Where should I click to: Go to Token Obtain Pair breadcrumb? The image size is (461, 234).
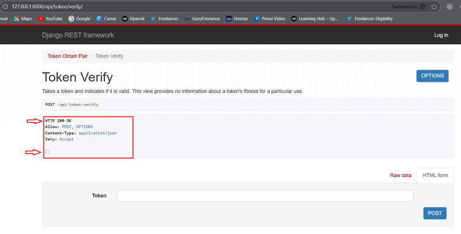[x=67, y=56]
